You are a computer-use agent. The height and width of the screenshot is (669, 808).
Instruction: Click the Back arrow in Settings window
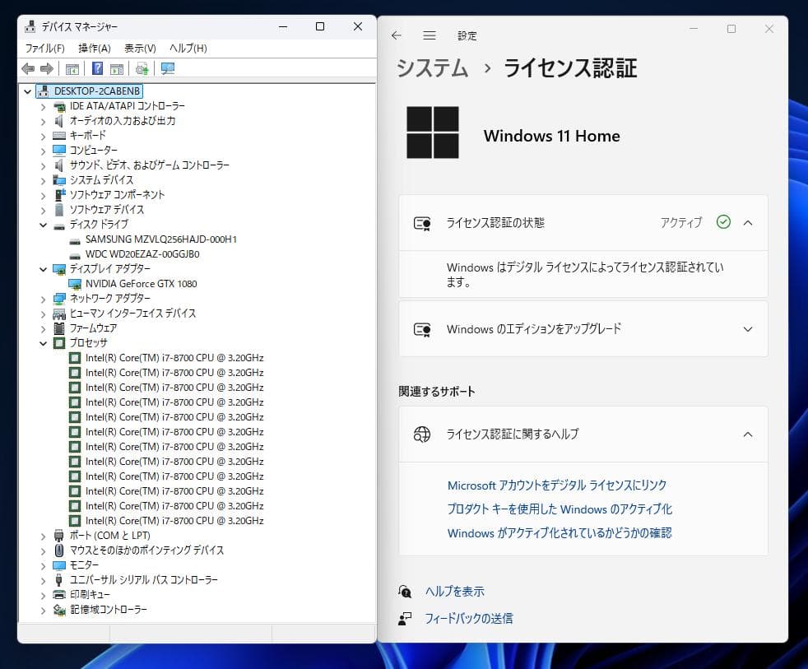(x=396, y=35)
